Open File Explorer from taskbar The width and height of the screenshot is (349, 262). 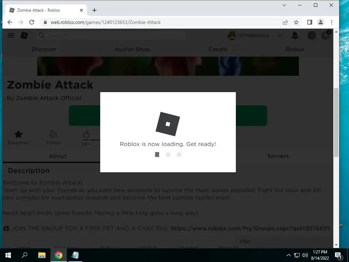coord(42,255)
